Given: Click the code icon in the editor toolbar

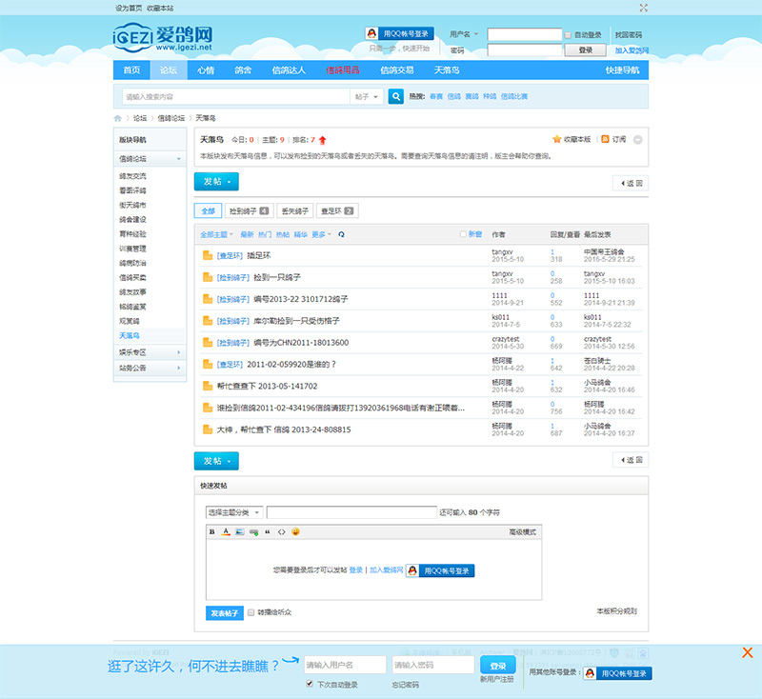Looking at the screenshot, I should tap(281, 532).
